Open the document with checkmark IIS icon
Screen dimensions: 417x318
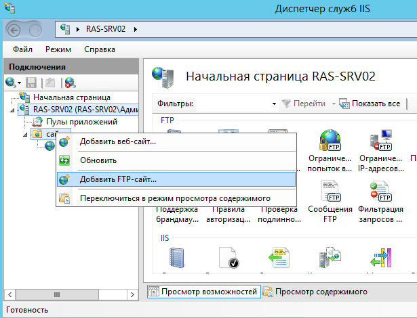coord(229,258)
